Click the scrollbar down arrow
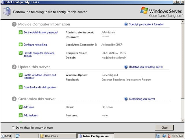Screen dimensions: 185x139 pos(183,120)
